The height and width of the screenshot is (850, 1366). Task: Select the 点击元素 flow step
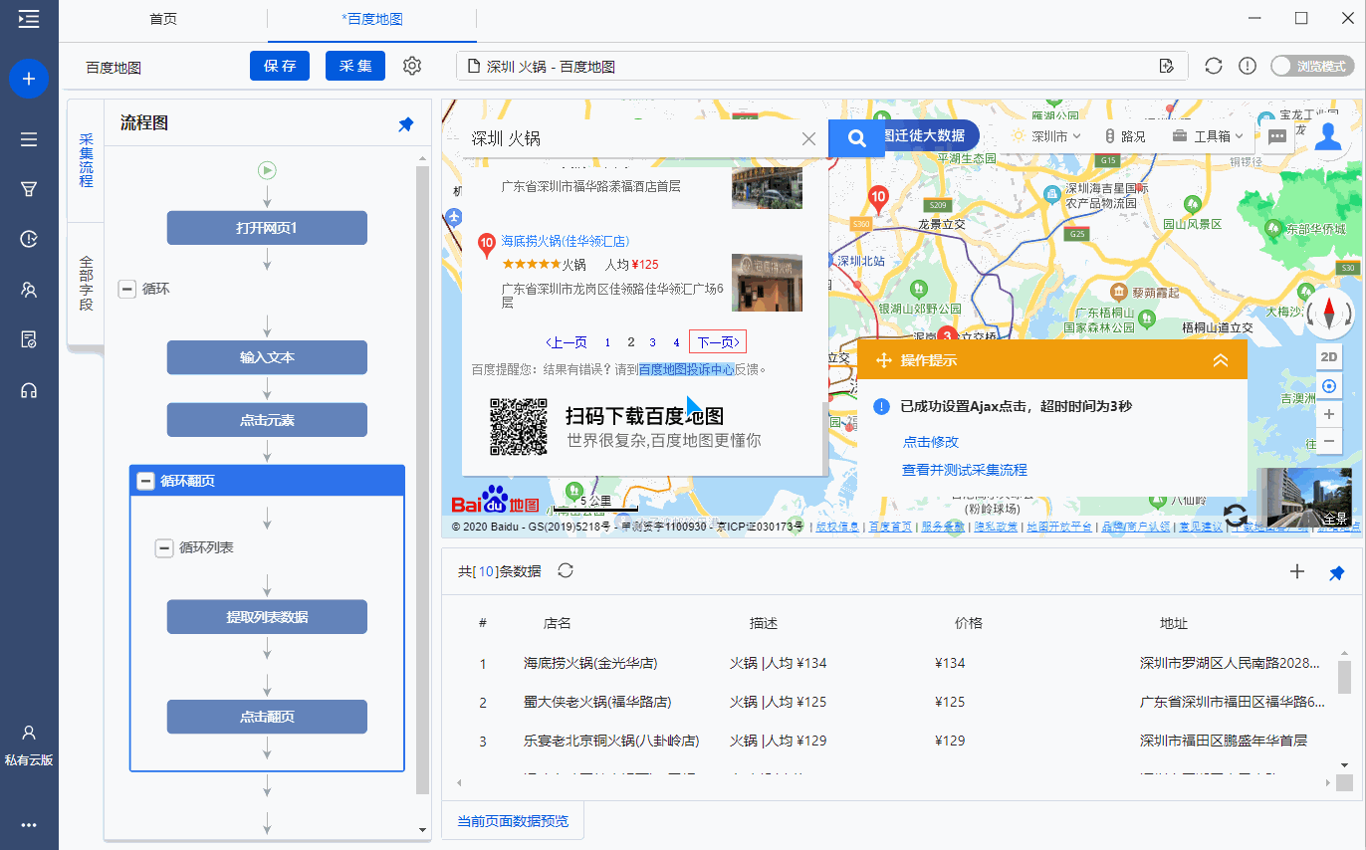[267, 420]
